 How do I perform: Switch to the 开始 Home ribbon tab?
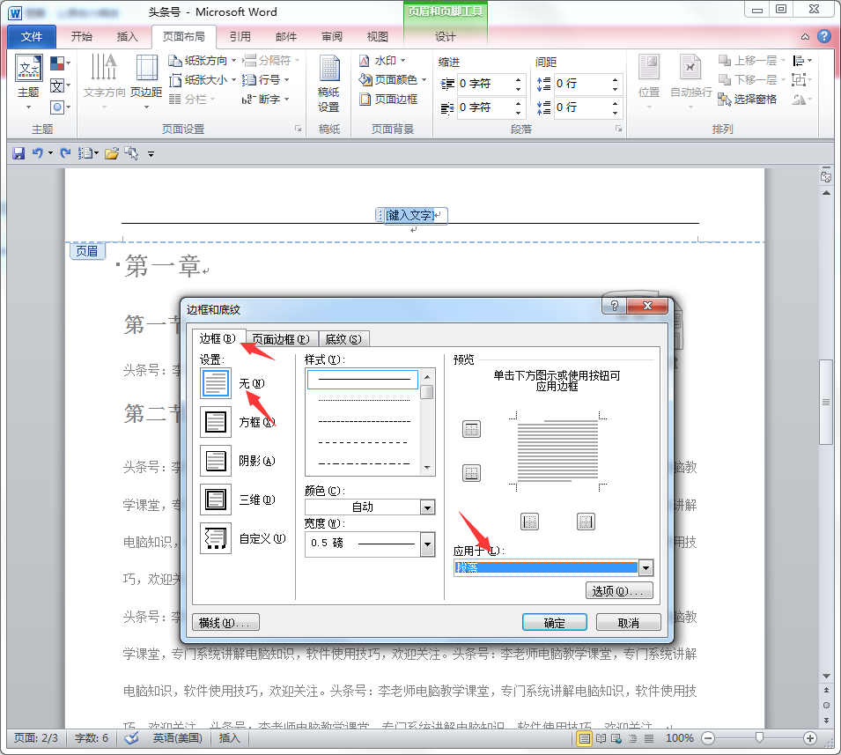click(82, 36)
